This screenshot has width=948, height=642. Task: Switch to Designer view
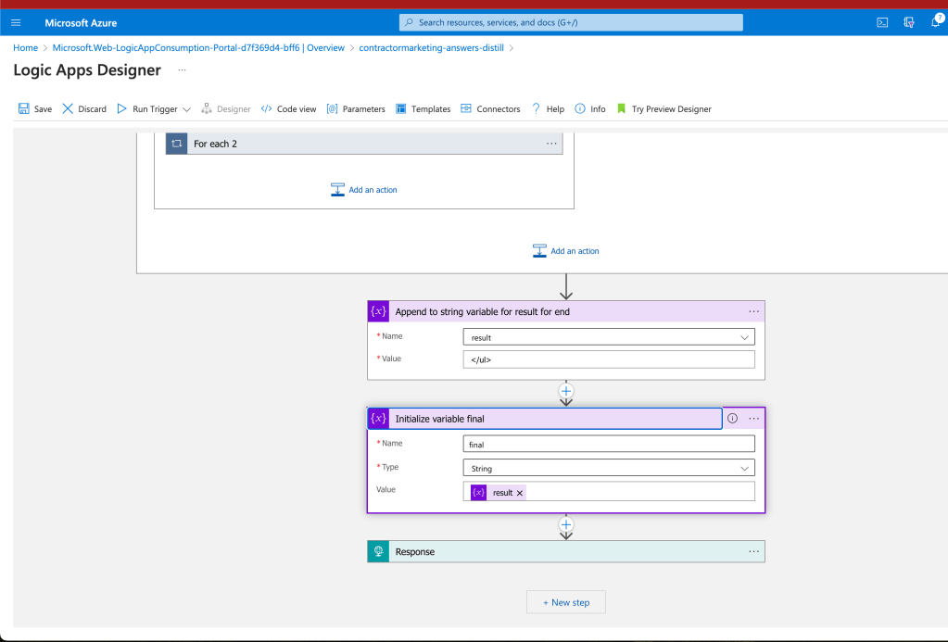pos(226,108)
